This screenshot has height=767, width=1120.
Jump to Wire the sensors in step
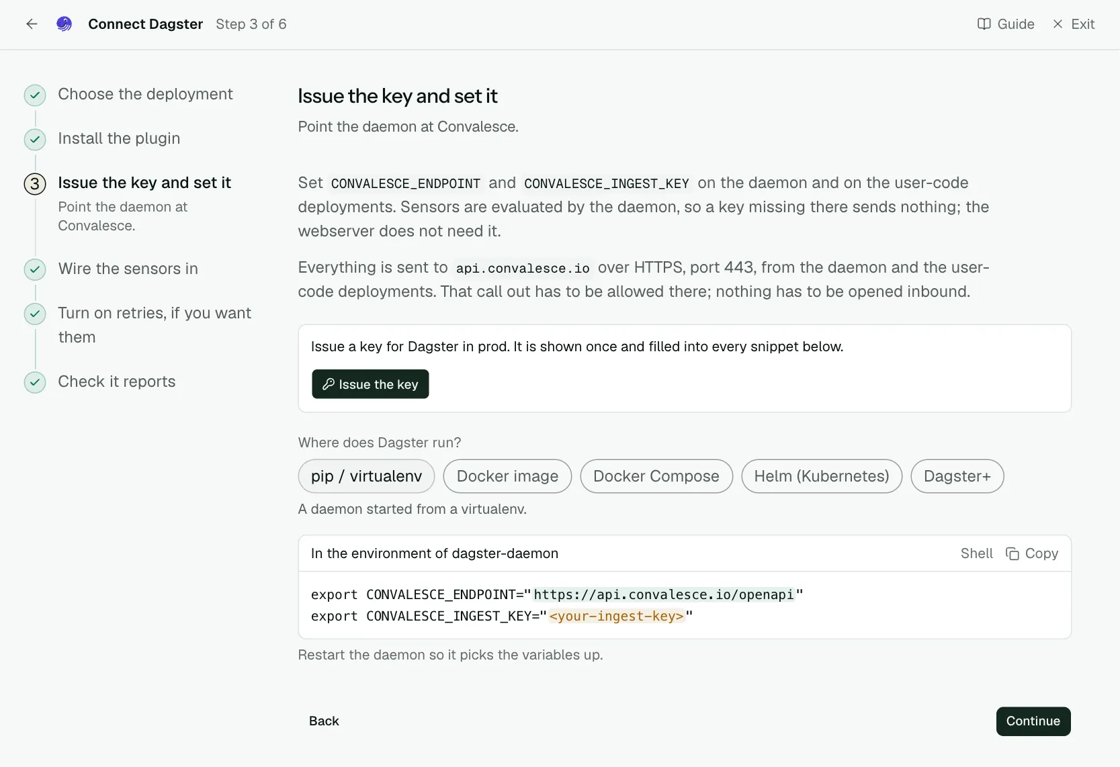tap(128, 269)
